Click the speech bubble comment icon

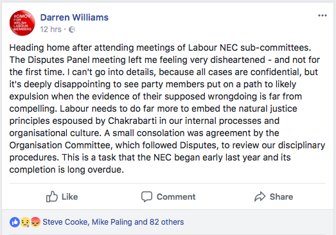146,196
